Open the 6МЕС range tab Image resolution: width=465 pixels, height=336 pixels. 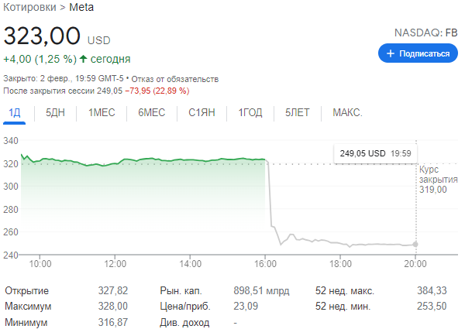151,112
